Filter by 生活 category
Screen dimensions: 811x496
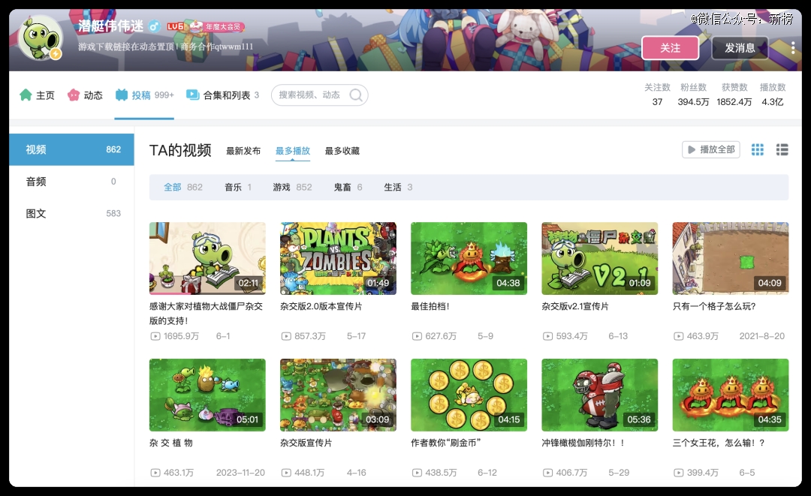[398, 187]
